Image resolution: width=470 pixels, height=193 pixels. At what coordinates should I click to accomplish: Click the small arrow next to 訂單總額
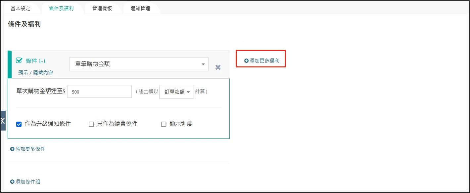coord(188,92)
